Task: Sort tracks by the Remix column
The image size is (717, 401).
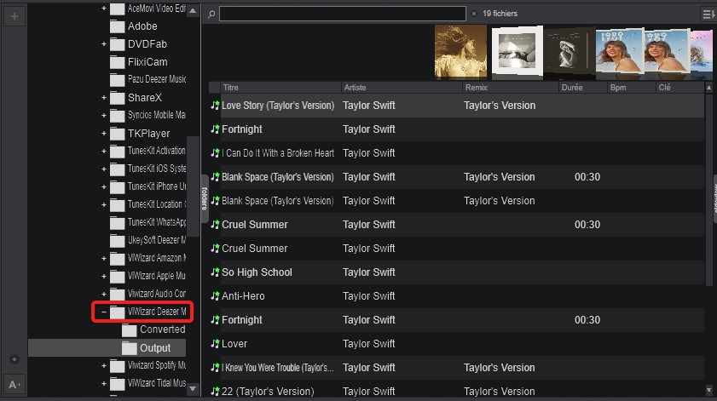Action: coord(511,87)
